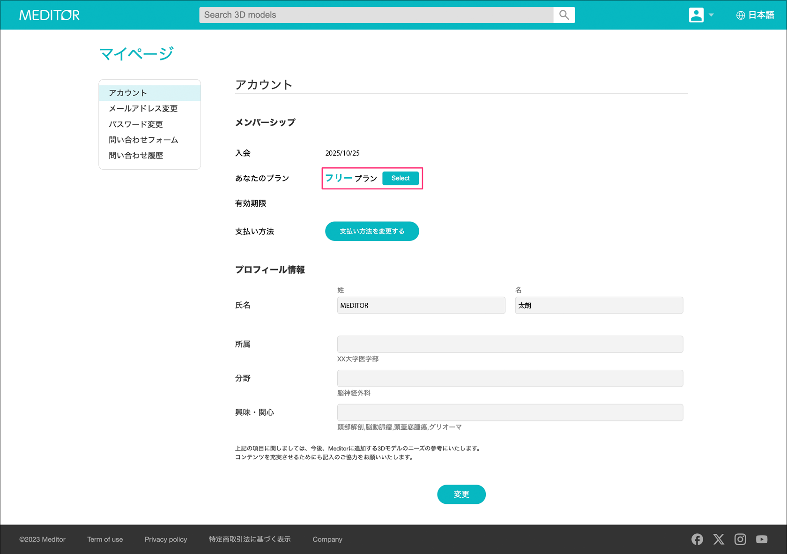Open 問い合わせフォーム in sidebar

point(143,140)
